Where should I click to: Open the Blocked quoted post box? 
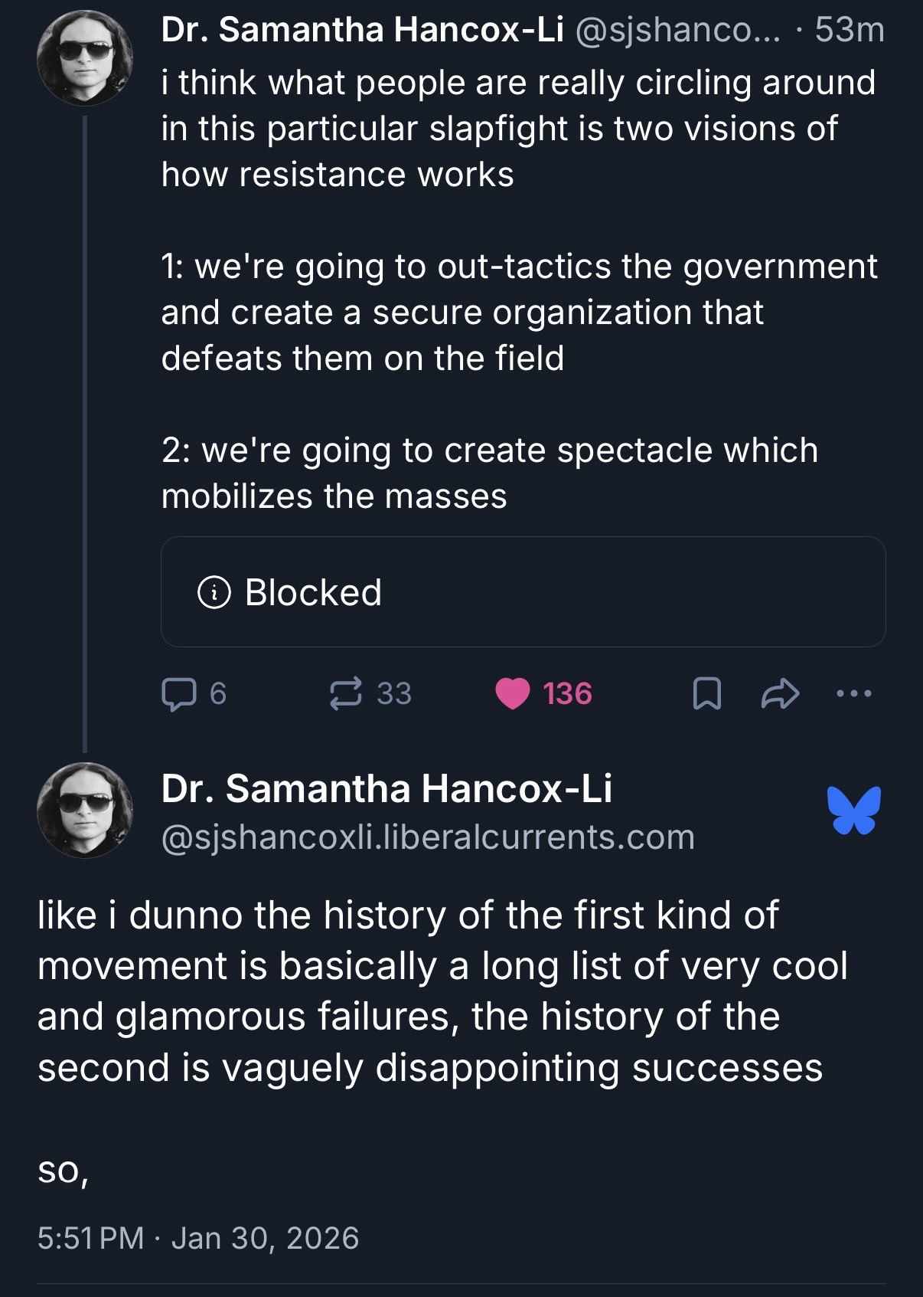(x=523, y=592)
